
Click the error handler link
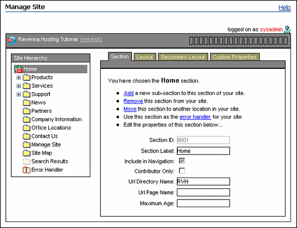coord(195,117)
